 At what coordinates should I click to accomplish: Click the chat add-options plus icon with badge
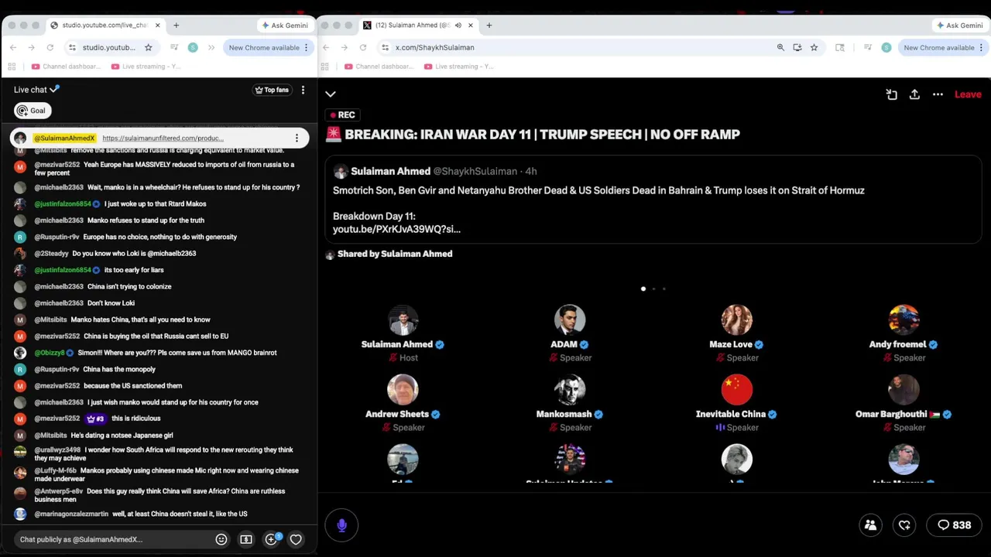272,538
